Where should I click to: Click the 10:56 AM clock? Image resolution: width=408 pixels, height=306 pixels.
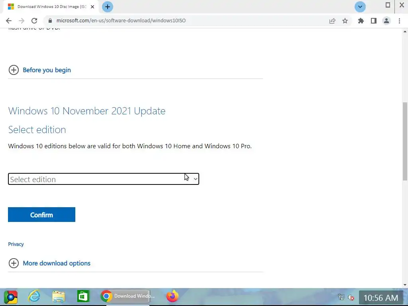click(x=381, y=298)
